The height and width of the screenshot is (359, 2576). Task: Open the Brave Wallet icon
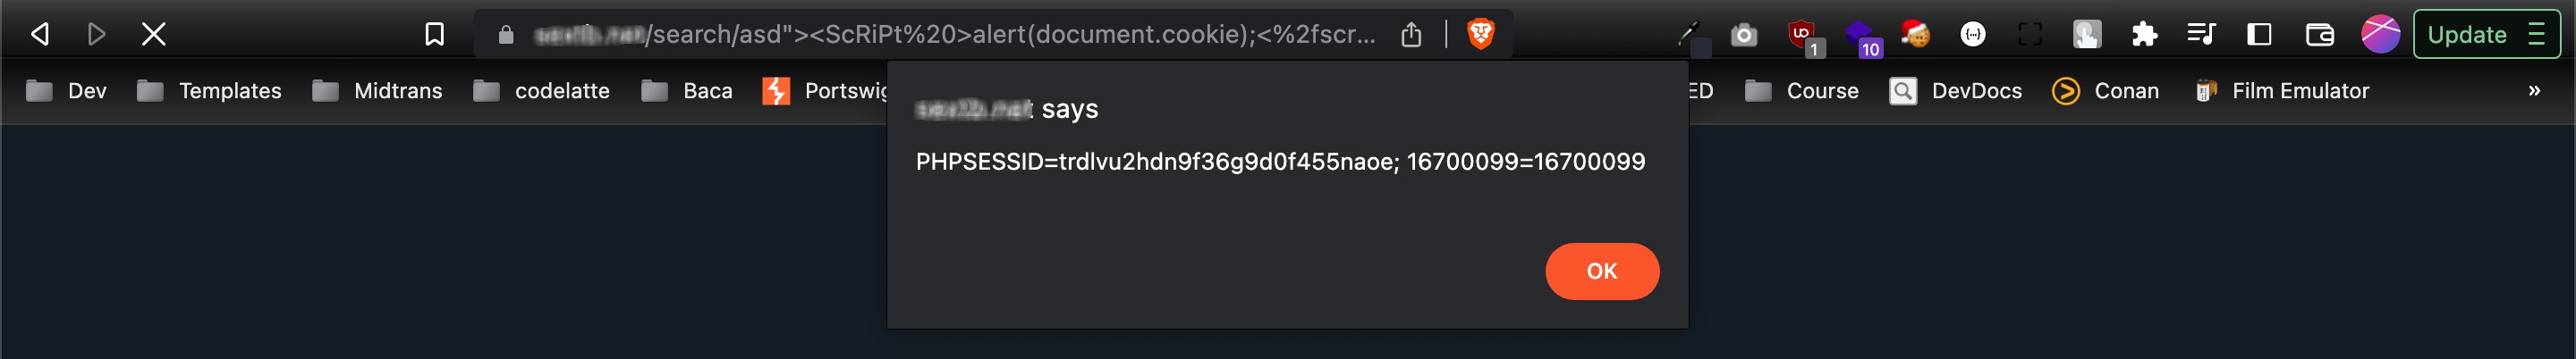pos(2319,35)
